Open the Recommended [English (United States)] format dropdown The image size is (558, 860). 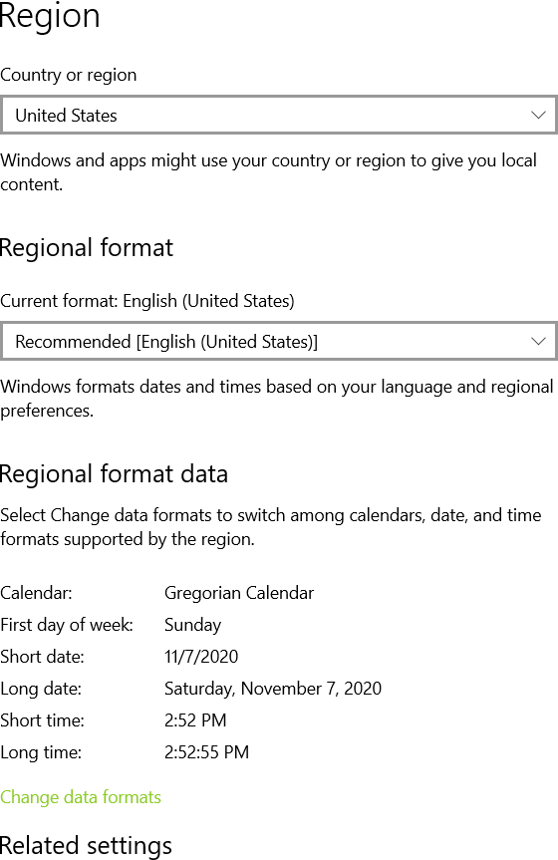point(279,341)
